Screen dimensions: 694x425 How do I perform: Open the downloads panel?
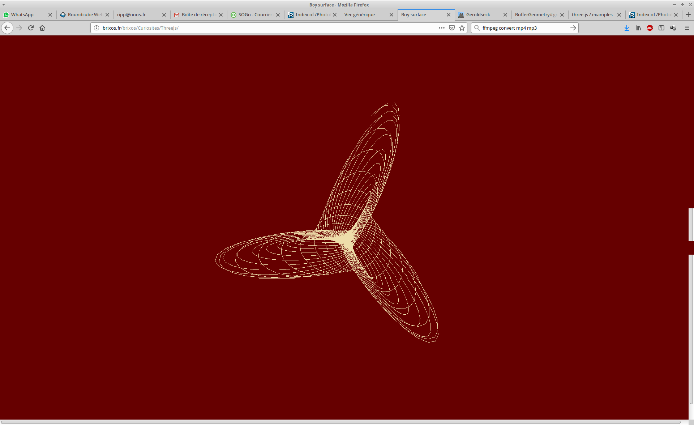(x=627, y=28)
